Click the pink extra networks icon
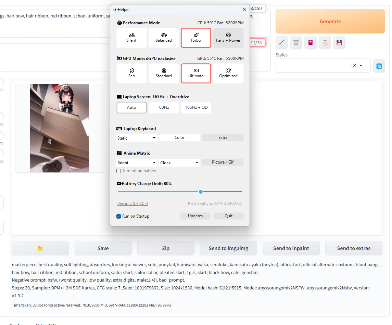Screen dimensions: 392x325 click(x=311, y=42)
